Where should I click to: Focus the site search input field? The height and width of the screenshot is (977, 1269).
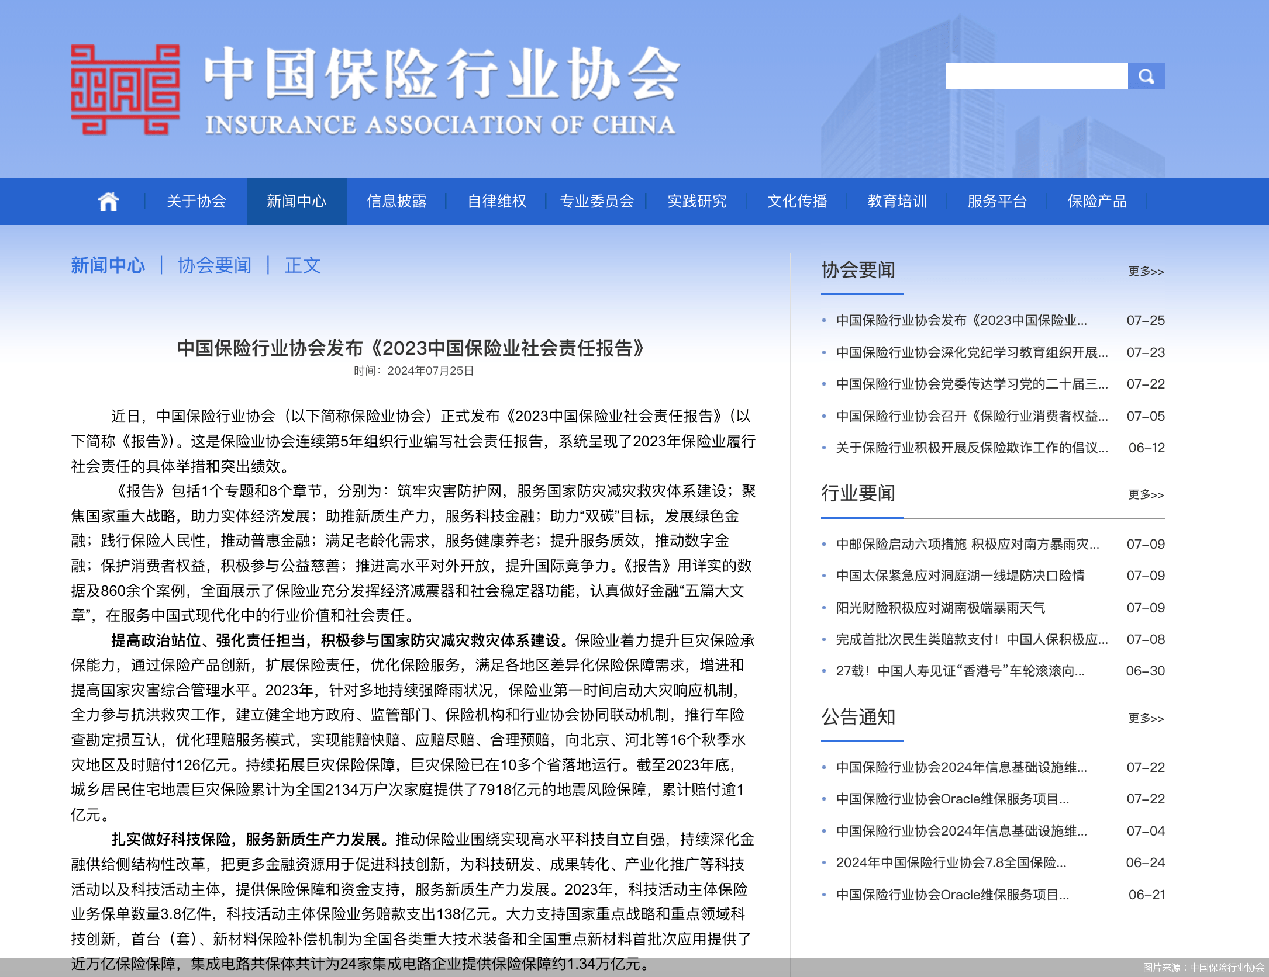1036,77
